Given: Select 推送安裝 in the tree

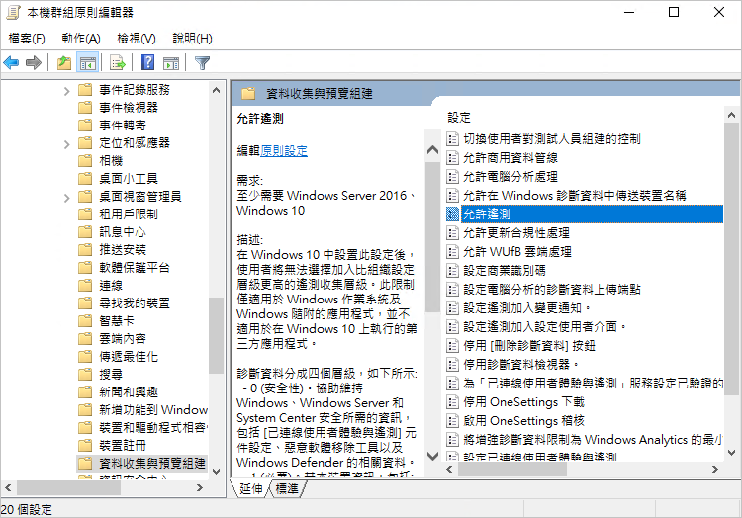Looking at the screenshot, I should (123, 249).
